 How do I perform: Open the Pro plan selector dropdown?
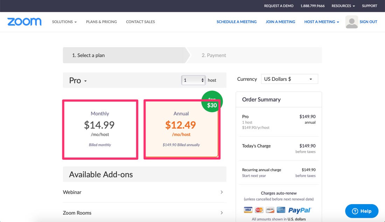pyautogui.click(x=78, y=80)
